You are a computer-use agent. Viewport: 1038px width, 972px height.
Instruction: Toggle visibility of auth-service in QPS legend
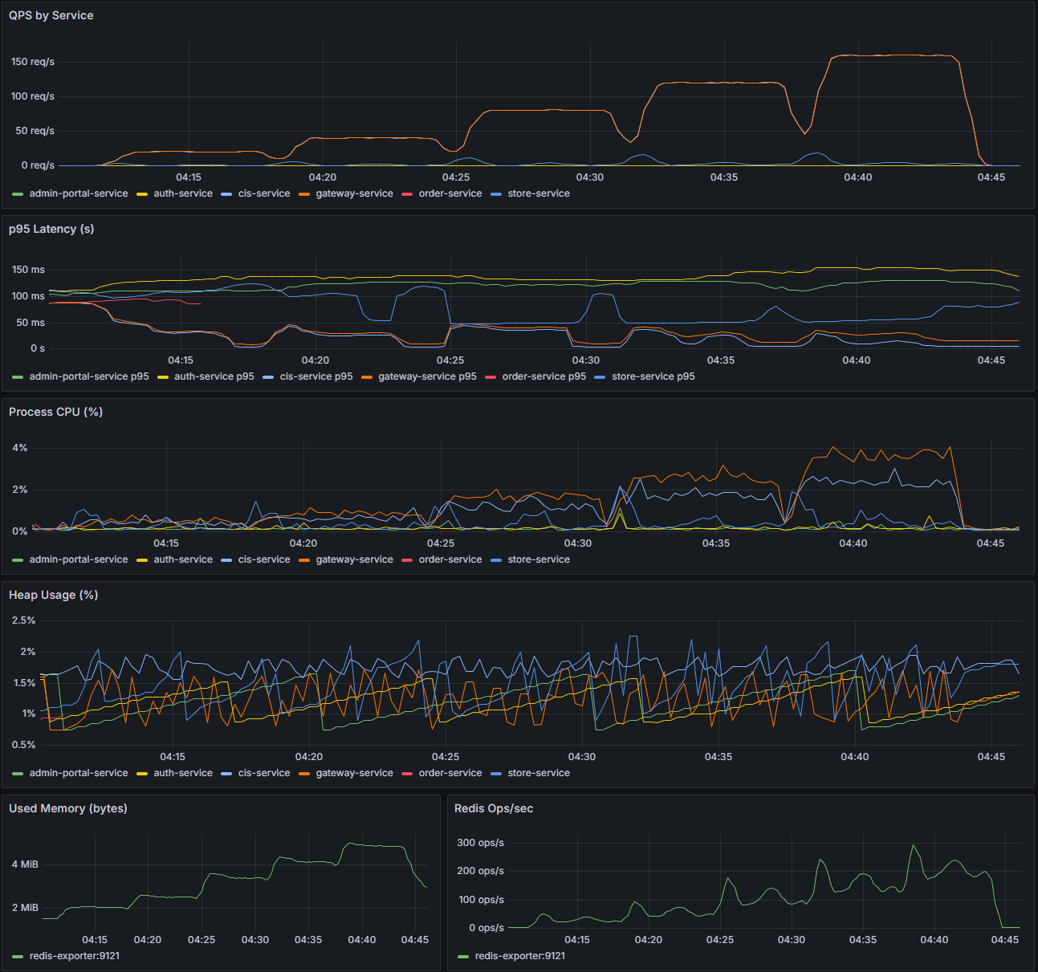coord(183,193)
